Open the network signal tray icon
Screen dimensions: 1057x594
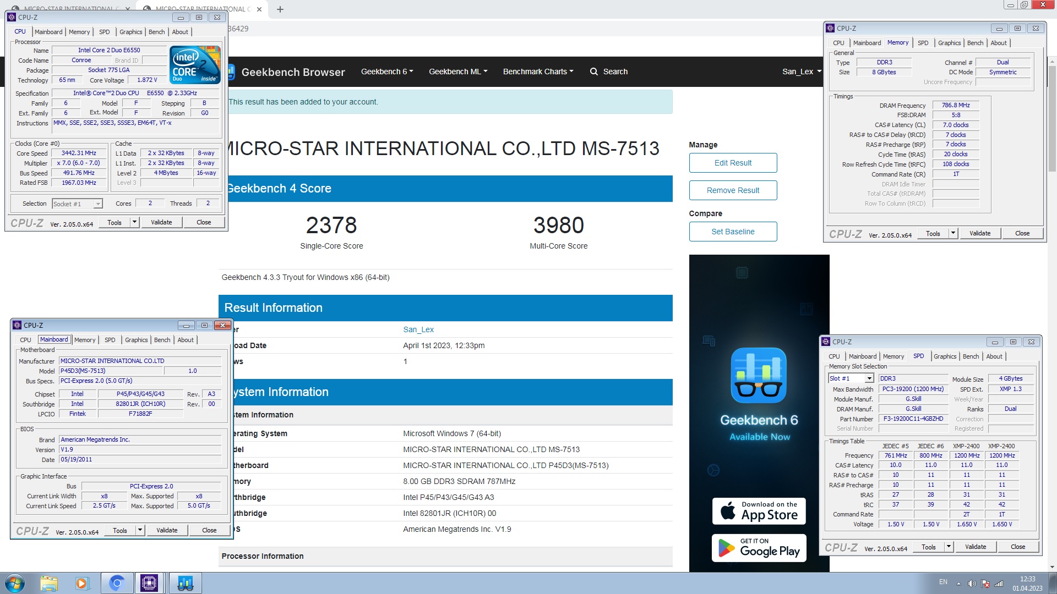999,584
